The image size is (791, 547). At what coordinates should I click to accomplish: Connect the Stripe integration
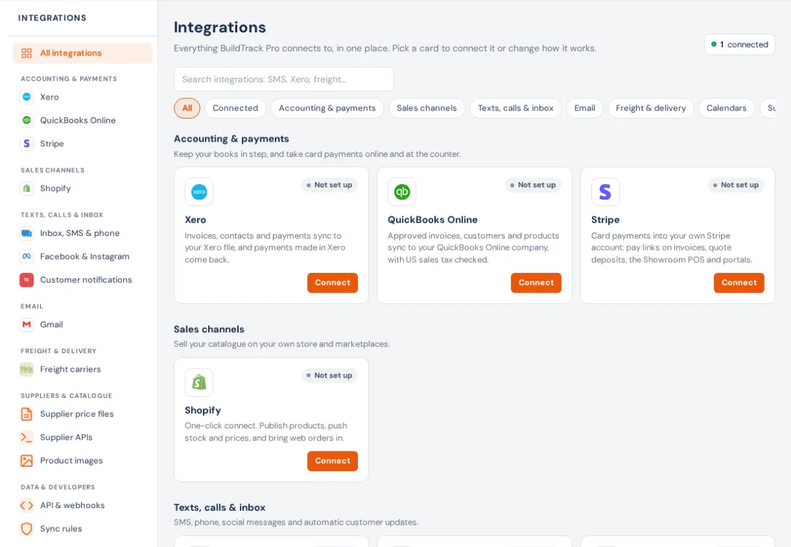(739, 283)
